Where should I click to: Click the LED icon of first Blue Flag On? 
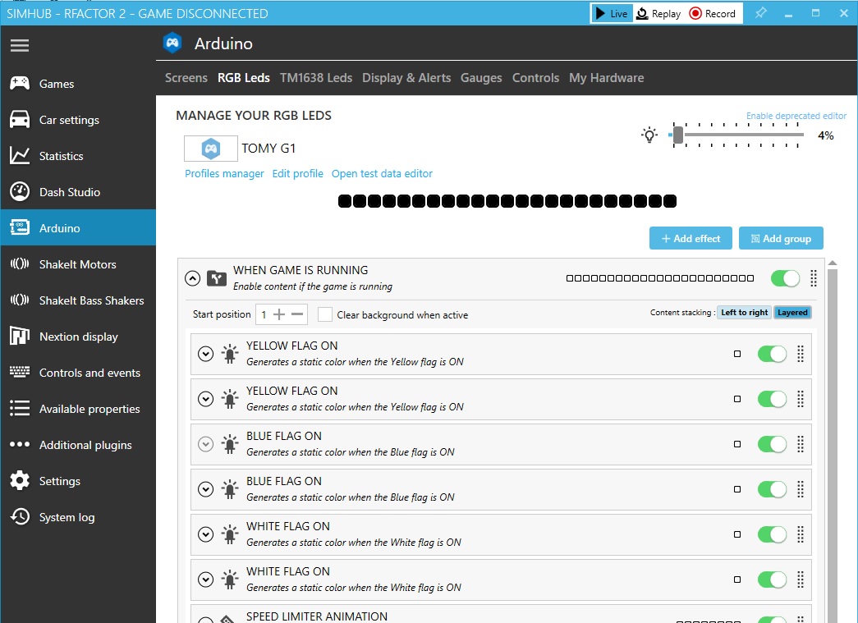230,444
